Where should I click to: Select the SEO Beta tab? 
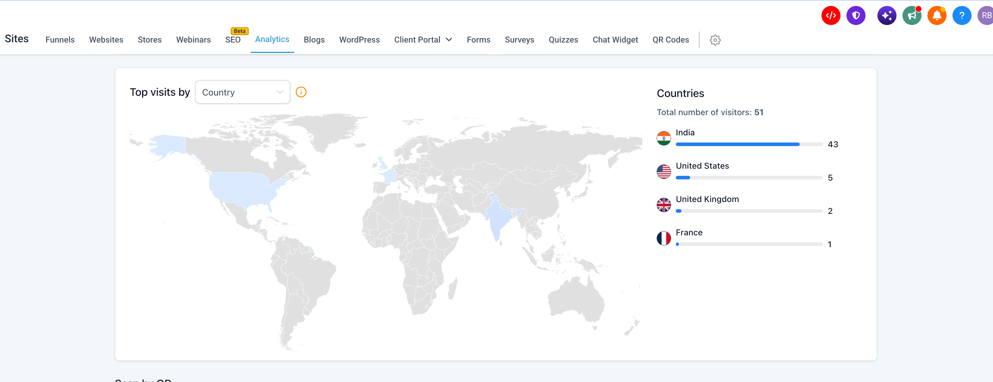click(233, 40)
